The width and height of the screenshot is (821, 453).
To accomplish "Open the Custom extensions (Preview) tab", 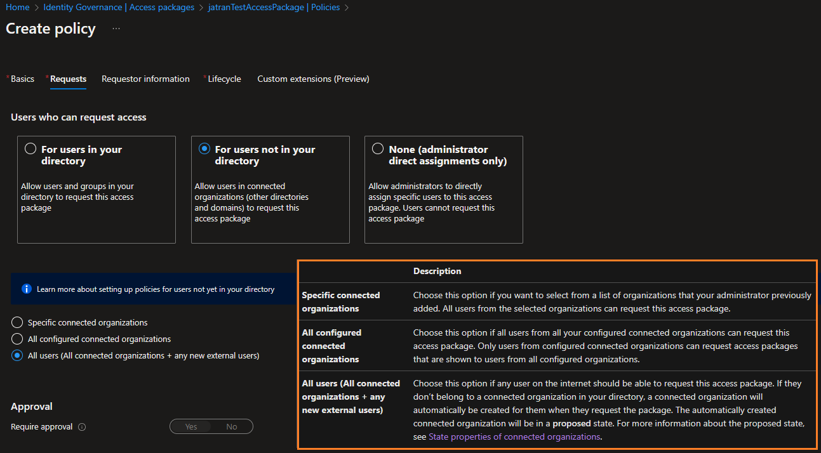I will [313, 79].
